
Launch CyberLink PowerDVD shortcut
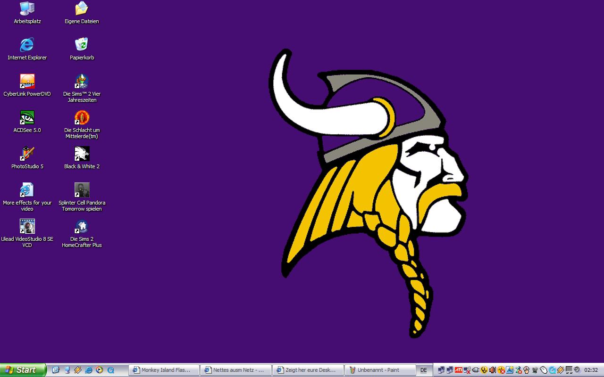27,85
